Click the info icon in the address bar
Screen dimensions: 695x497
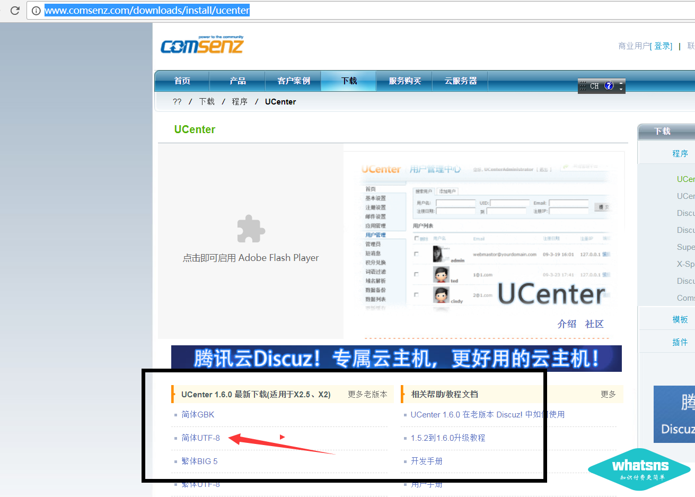[36, 10]
